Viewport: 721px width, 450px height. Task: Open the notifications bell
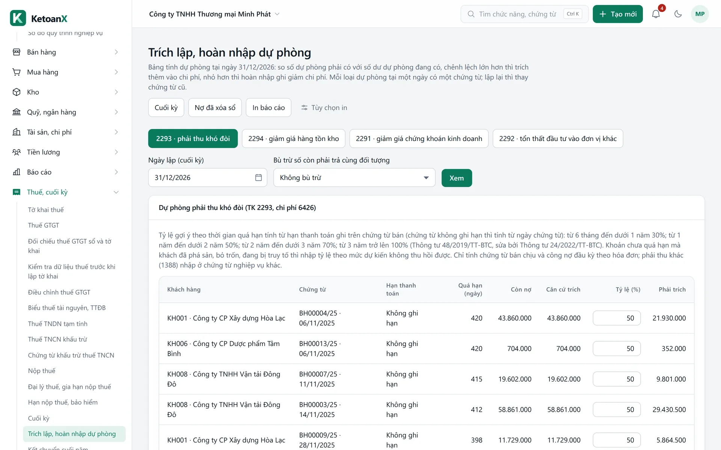coord(656,14)
